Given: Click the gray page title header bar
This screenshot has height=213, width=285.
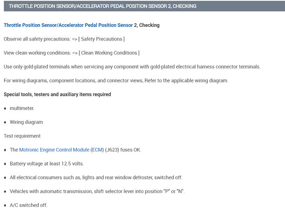Looking at the screenshot, I should pyautogui.click(x=142, y=6).
